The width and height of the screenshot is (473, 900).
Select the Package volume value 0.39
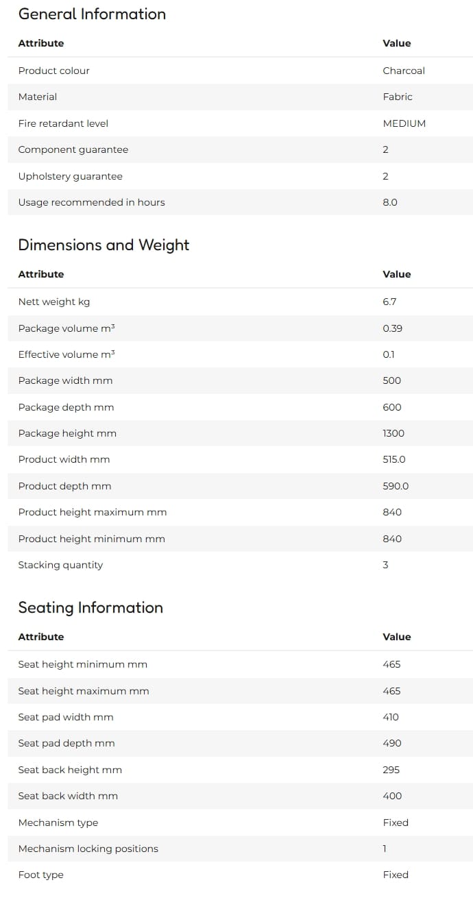(x=393, y=328)
